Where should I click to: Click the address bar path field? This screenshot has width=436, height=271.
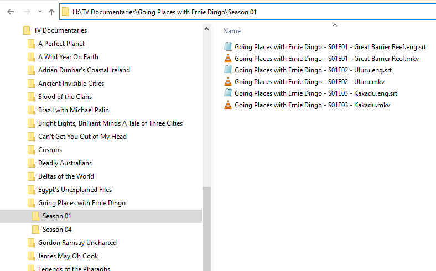[247, 12]
